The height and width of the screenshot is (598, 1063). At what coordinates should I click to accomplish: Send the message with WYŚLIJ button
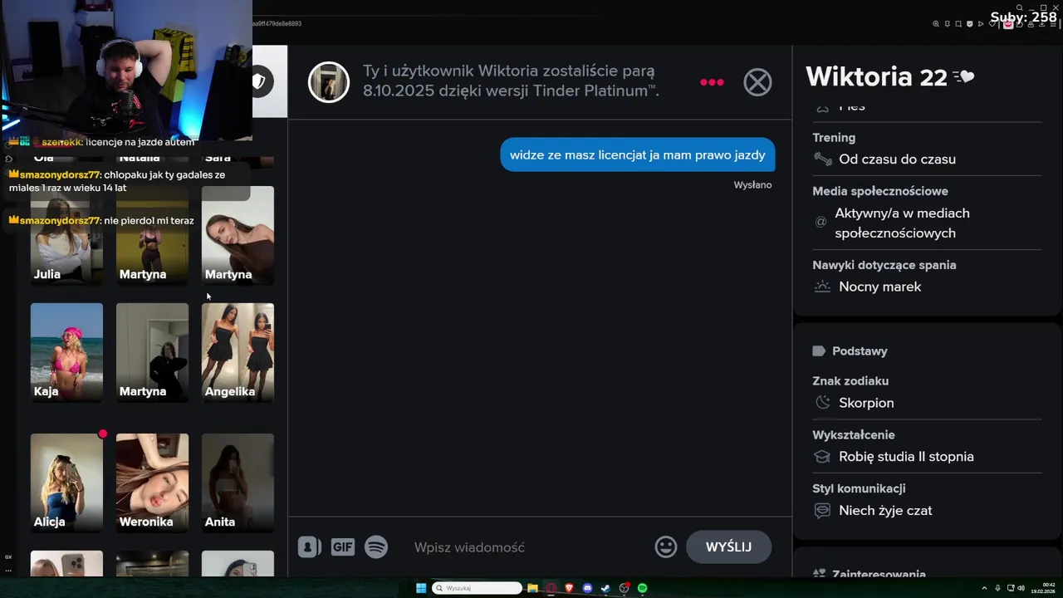(728, 547)
